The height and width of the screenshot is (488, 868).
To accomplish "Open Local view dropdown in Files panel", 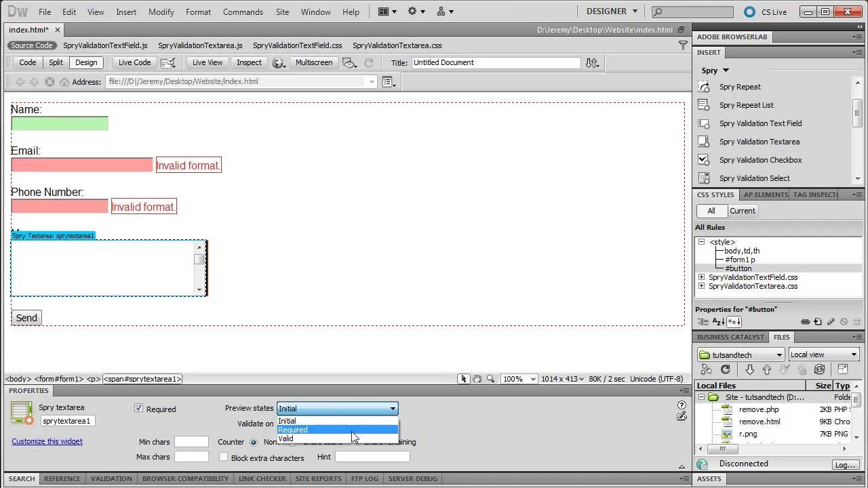I will coord(823,354).
